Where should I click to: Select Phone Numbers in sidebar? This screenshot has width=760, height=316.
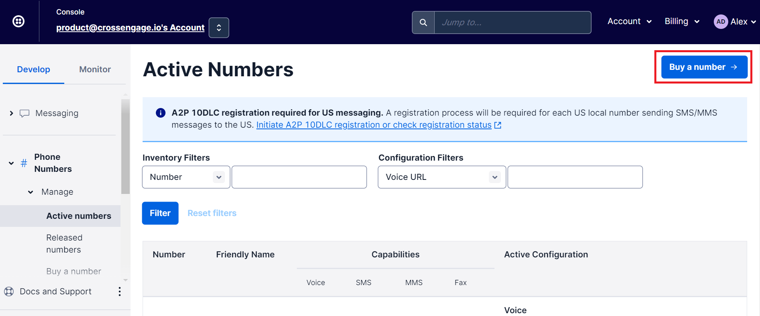53,163
